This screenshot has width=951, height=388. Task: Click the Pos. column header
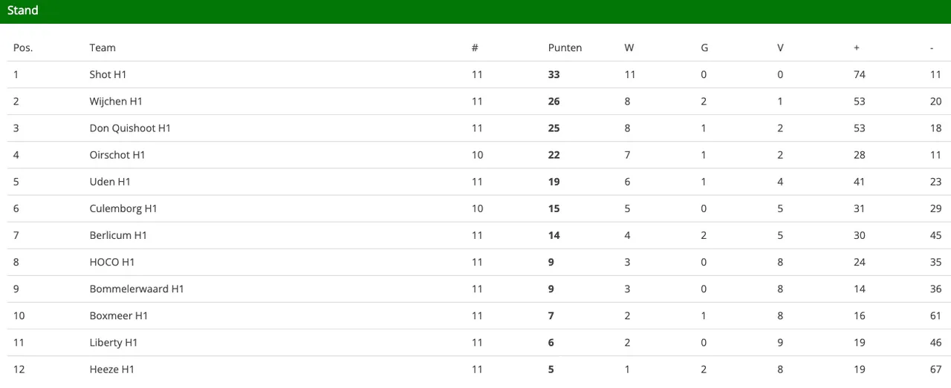pos(23,47)
